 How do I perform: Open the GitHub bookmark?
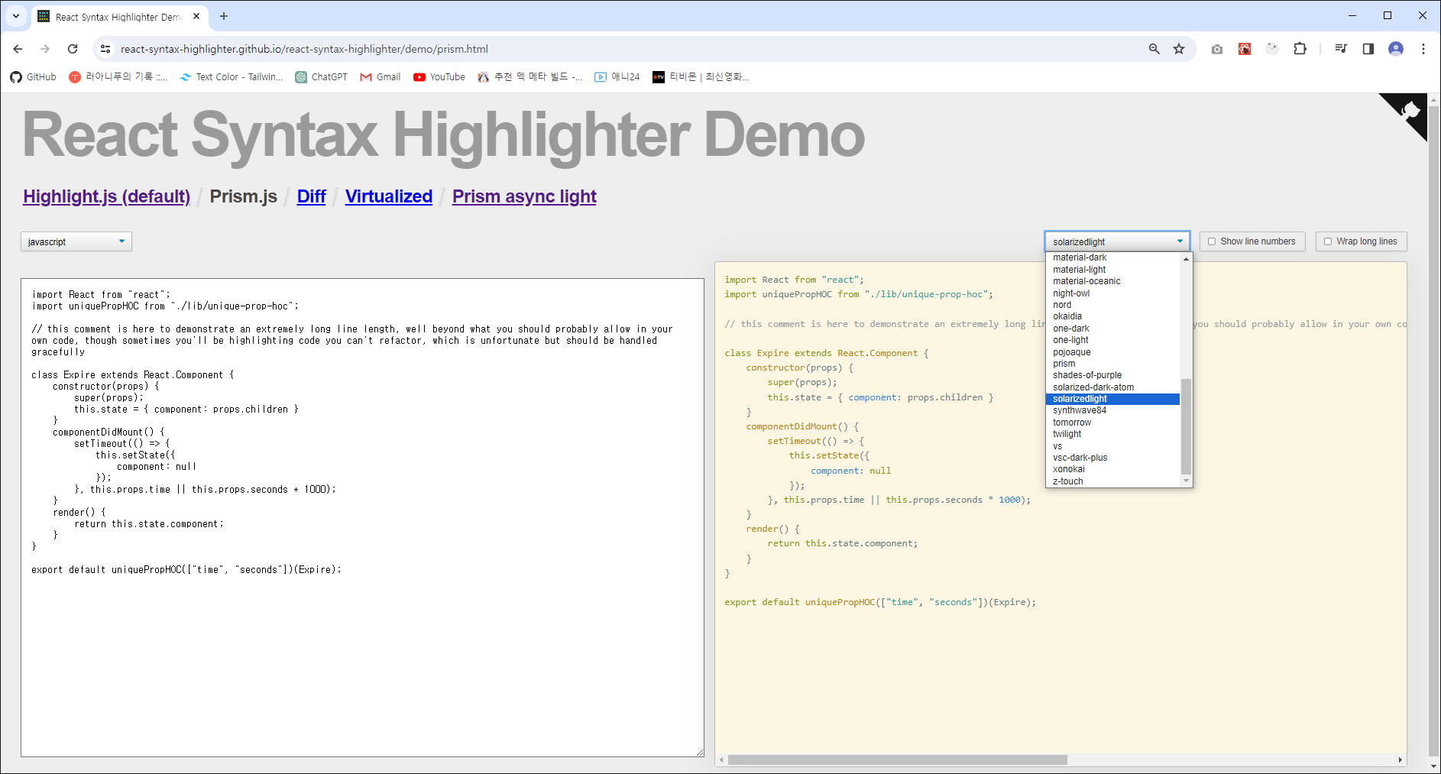34,77
